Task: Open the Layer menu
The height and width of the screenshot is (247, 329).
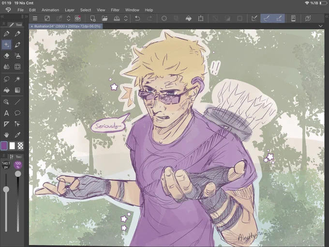Action: pyautogui.click(x=70, y=10)
